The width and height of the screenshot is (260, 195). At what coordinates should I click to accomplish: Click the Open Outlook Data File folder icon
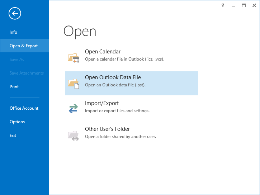(x=74, y=84)
